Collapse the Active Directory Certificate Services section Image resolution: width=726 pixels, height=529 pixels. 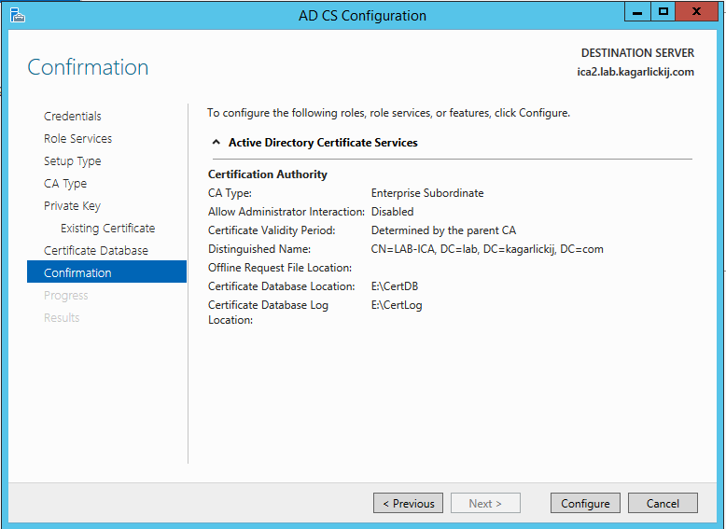[216, 143]
